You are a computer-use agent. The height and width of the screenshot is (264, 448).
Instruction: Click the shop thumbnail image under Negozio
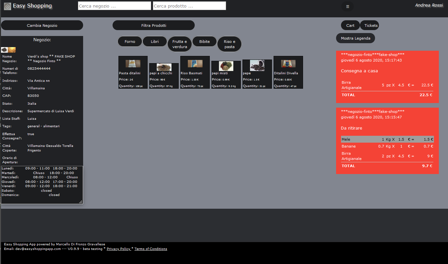[x=9, y=50]
